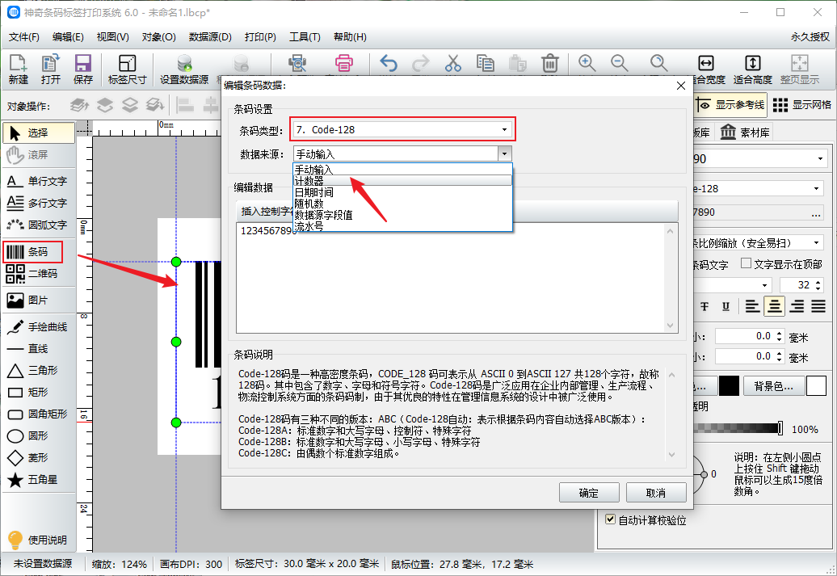Image resolution: width=837 pixels, height=576 pixels.
Task: Click the New (新建) file icon
Action: (x=18, y=69)
